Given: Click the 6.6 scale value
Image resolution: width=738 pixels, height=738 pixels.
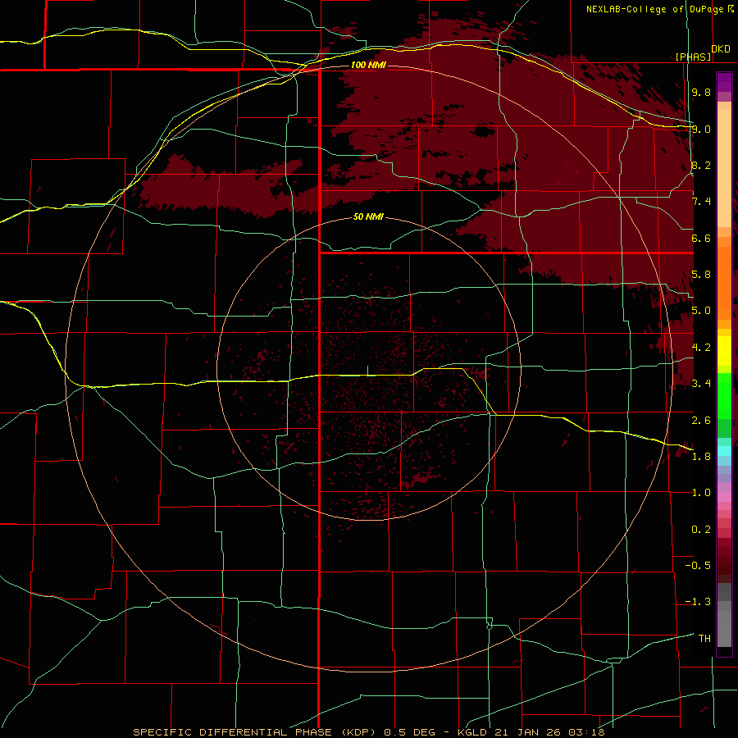Looking at the screenshot, I should (x=701, y=238).
